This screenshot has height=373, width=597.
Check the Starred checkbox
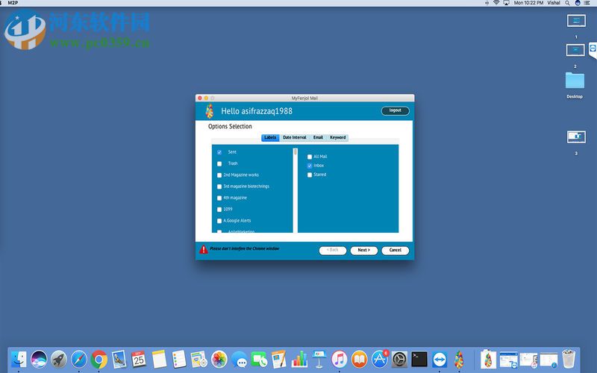point(310,175)
